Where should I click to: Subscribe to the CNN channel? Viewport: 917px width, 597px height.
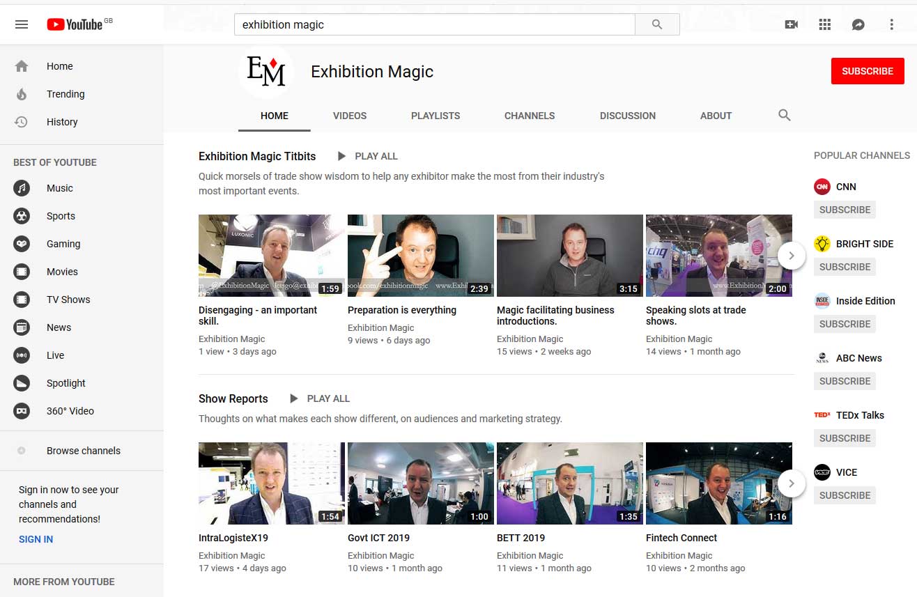pos(845,210)
